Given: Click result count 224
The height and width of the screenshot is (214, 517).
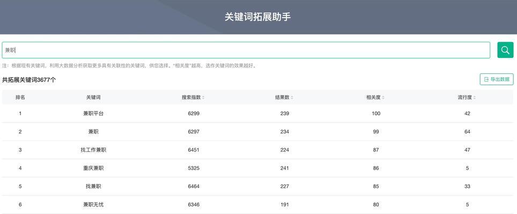Looking at the screenshot, I should 285,150.
